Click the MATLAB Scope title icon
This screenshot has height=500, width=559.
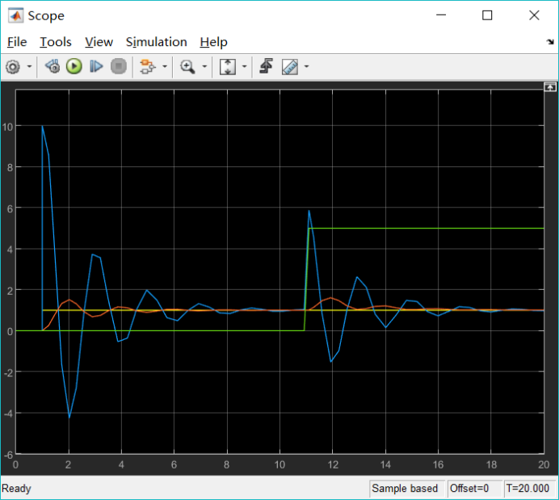pyautogui.click(x=16, y=15)
